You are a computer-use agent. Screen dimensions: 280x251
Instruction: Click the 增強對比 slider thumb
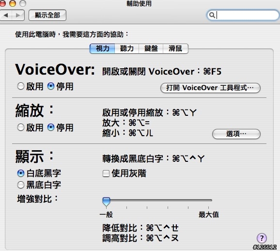pyautogui.click(x=106, y=202)
